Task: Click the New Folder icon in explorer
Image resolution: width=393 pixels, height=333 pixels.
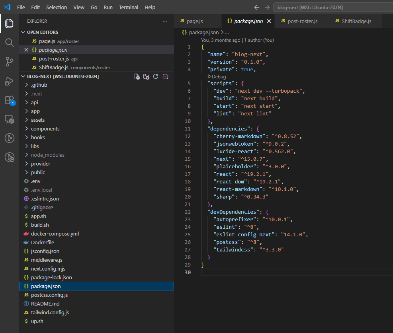Action: click(146, 76)
